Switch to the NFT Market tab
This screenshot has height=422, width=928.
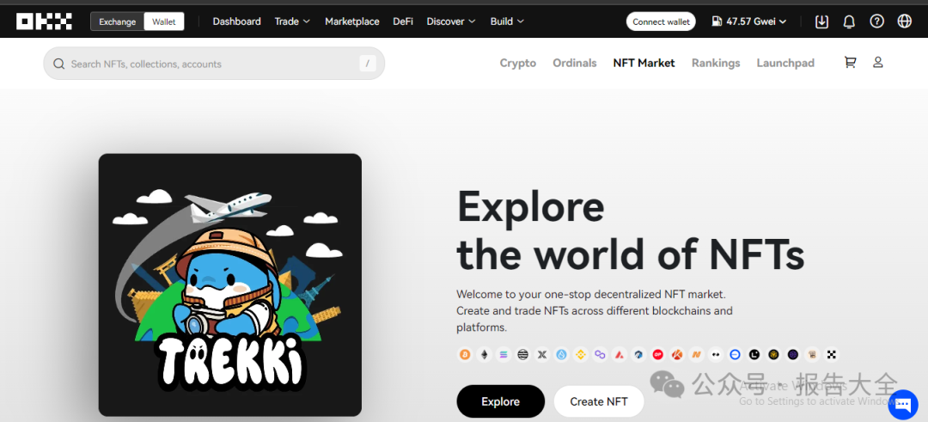click(644, 63)
